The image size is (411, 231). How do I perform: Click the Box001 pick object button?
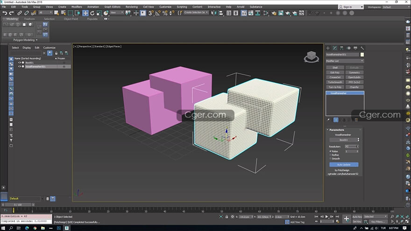click(343, 140)
